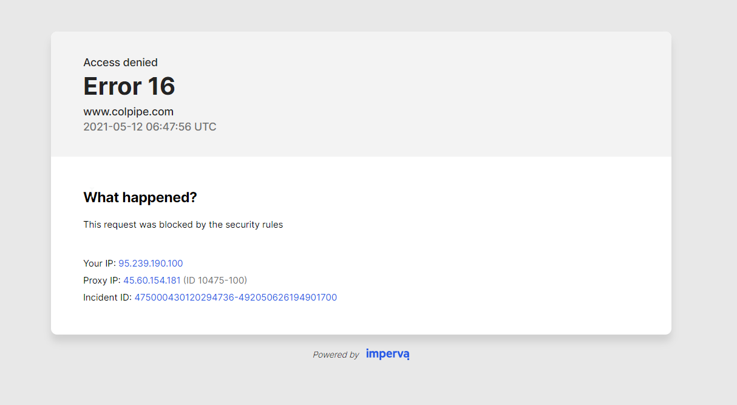Click the proxy ID 10475-100 text
Viewport: 737px width, 405px height.
(x=215, y=281)
